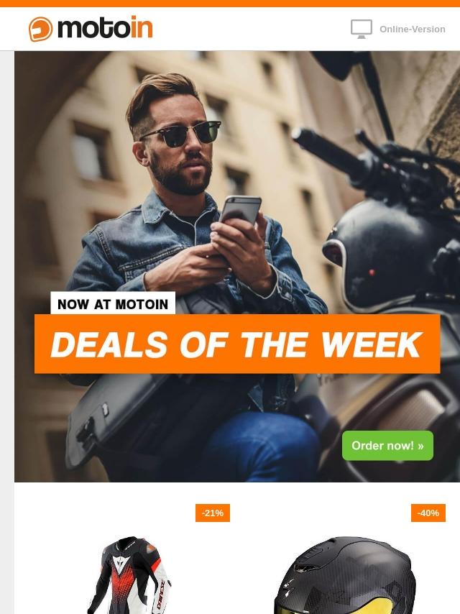Click the -40% discount badge
Image resolution: width=460 pixels, height=614 pixels.
(428, 513)
